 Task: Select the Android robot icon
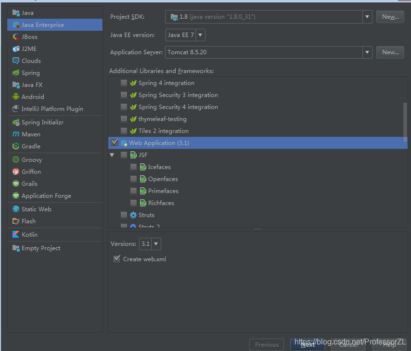(16, 97)
